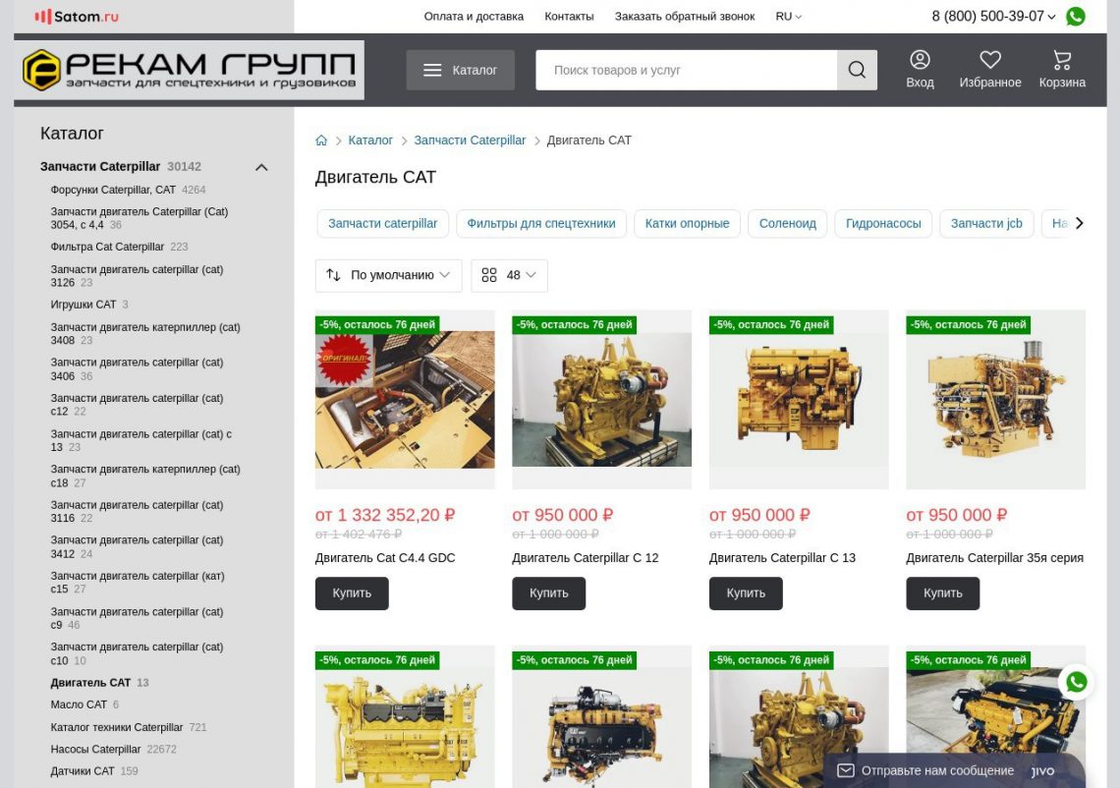Open 'Запчасти двигатель Caterpillar (Cat) 3054' category
The width and height of the screenshot is (1120, 788).
(x=140, y=218)
